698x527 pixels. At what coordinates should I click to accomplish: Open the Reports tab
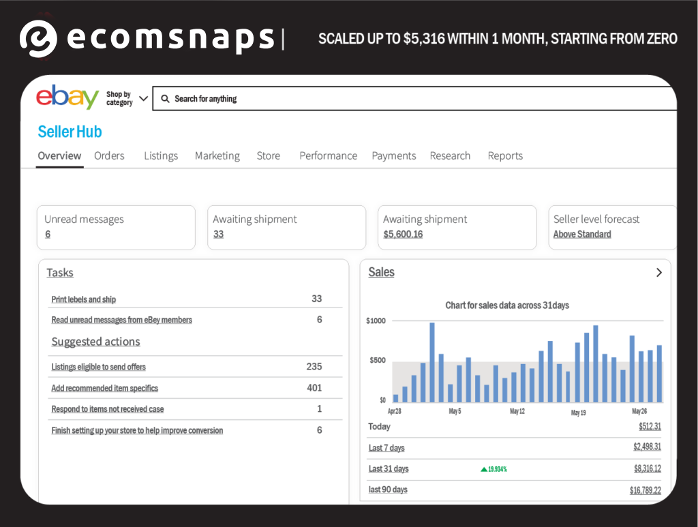pyautogui.click(x=505, y=156)
